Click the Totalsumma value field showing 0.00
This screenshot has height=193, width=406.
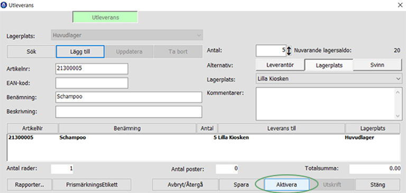pos(375,169)
